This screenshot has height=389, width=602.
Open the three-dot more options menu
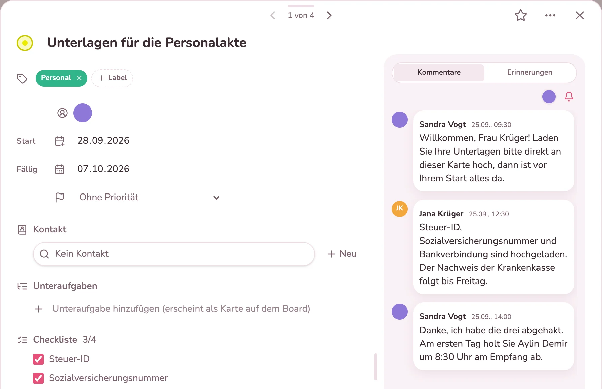tap(550, 15)
